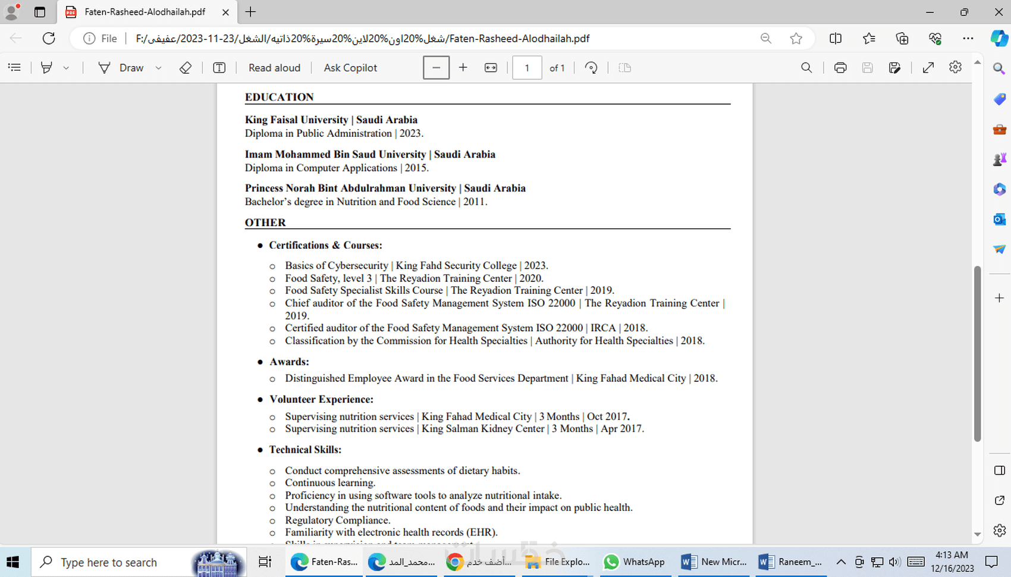Click Ask Copilot button
Screen dimensions: 1011x577
pyautogui.click(x=350, y=68)
